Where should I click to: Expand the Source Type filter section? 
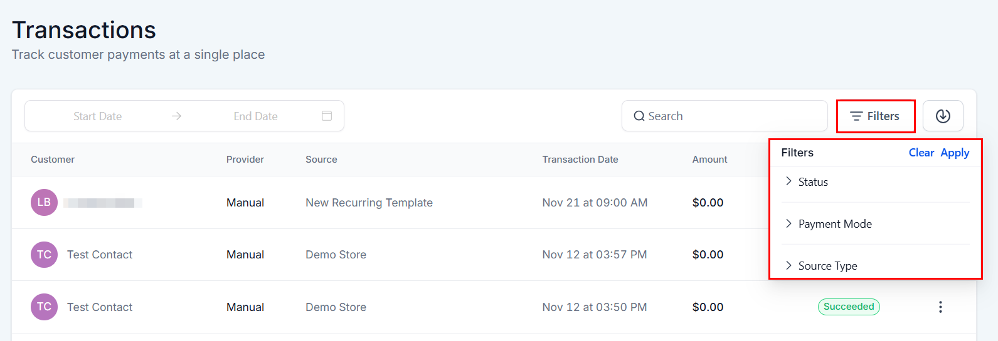(827, 266)
